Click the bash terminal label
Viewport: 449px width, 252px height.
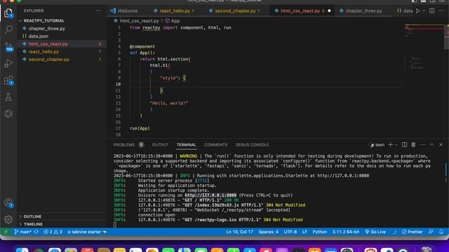pyautogui.click(x=377, y=145)
